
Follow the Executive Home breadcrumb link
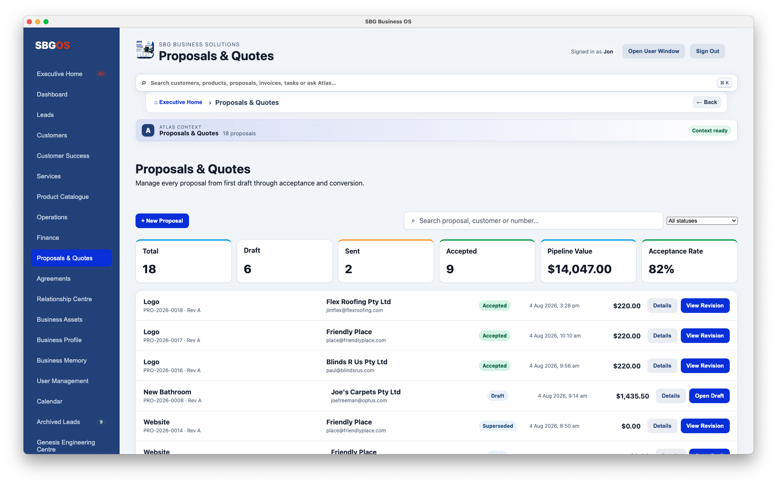click(178, 102)
